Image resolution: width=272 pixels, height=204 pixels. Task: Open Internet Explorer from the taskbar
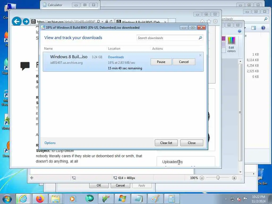click(23, 199)
